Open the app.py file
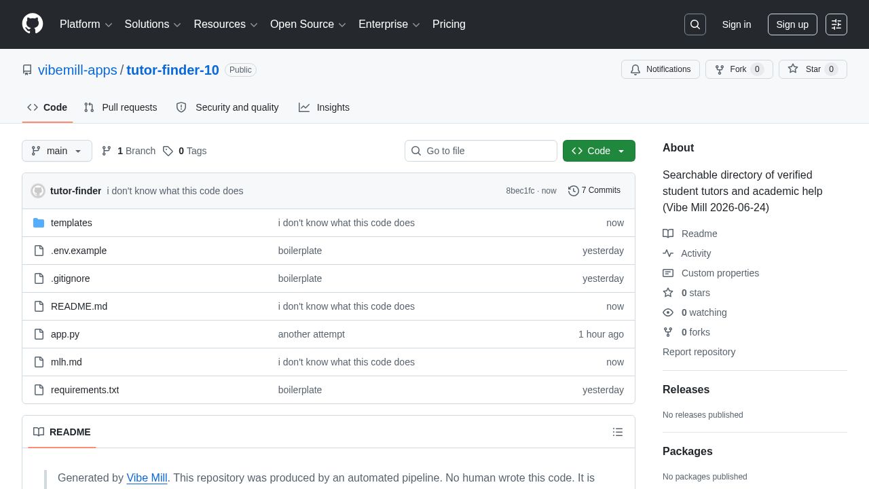 (65, 334)
